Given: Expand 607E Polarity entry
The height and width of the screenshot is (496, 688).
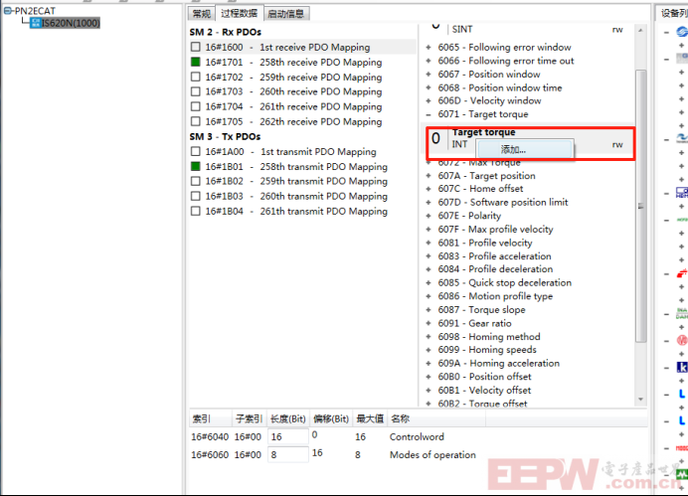Looking at the screenshot, I should pyautogui.click(x=429, y=216).
